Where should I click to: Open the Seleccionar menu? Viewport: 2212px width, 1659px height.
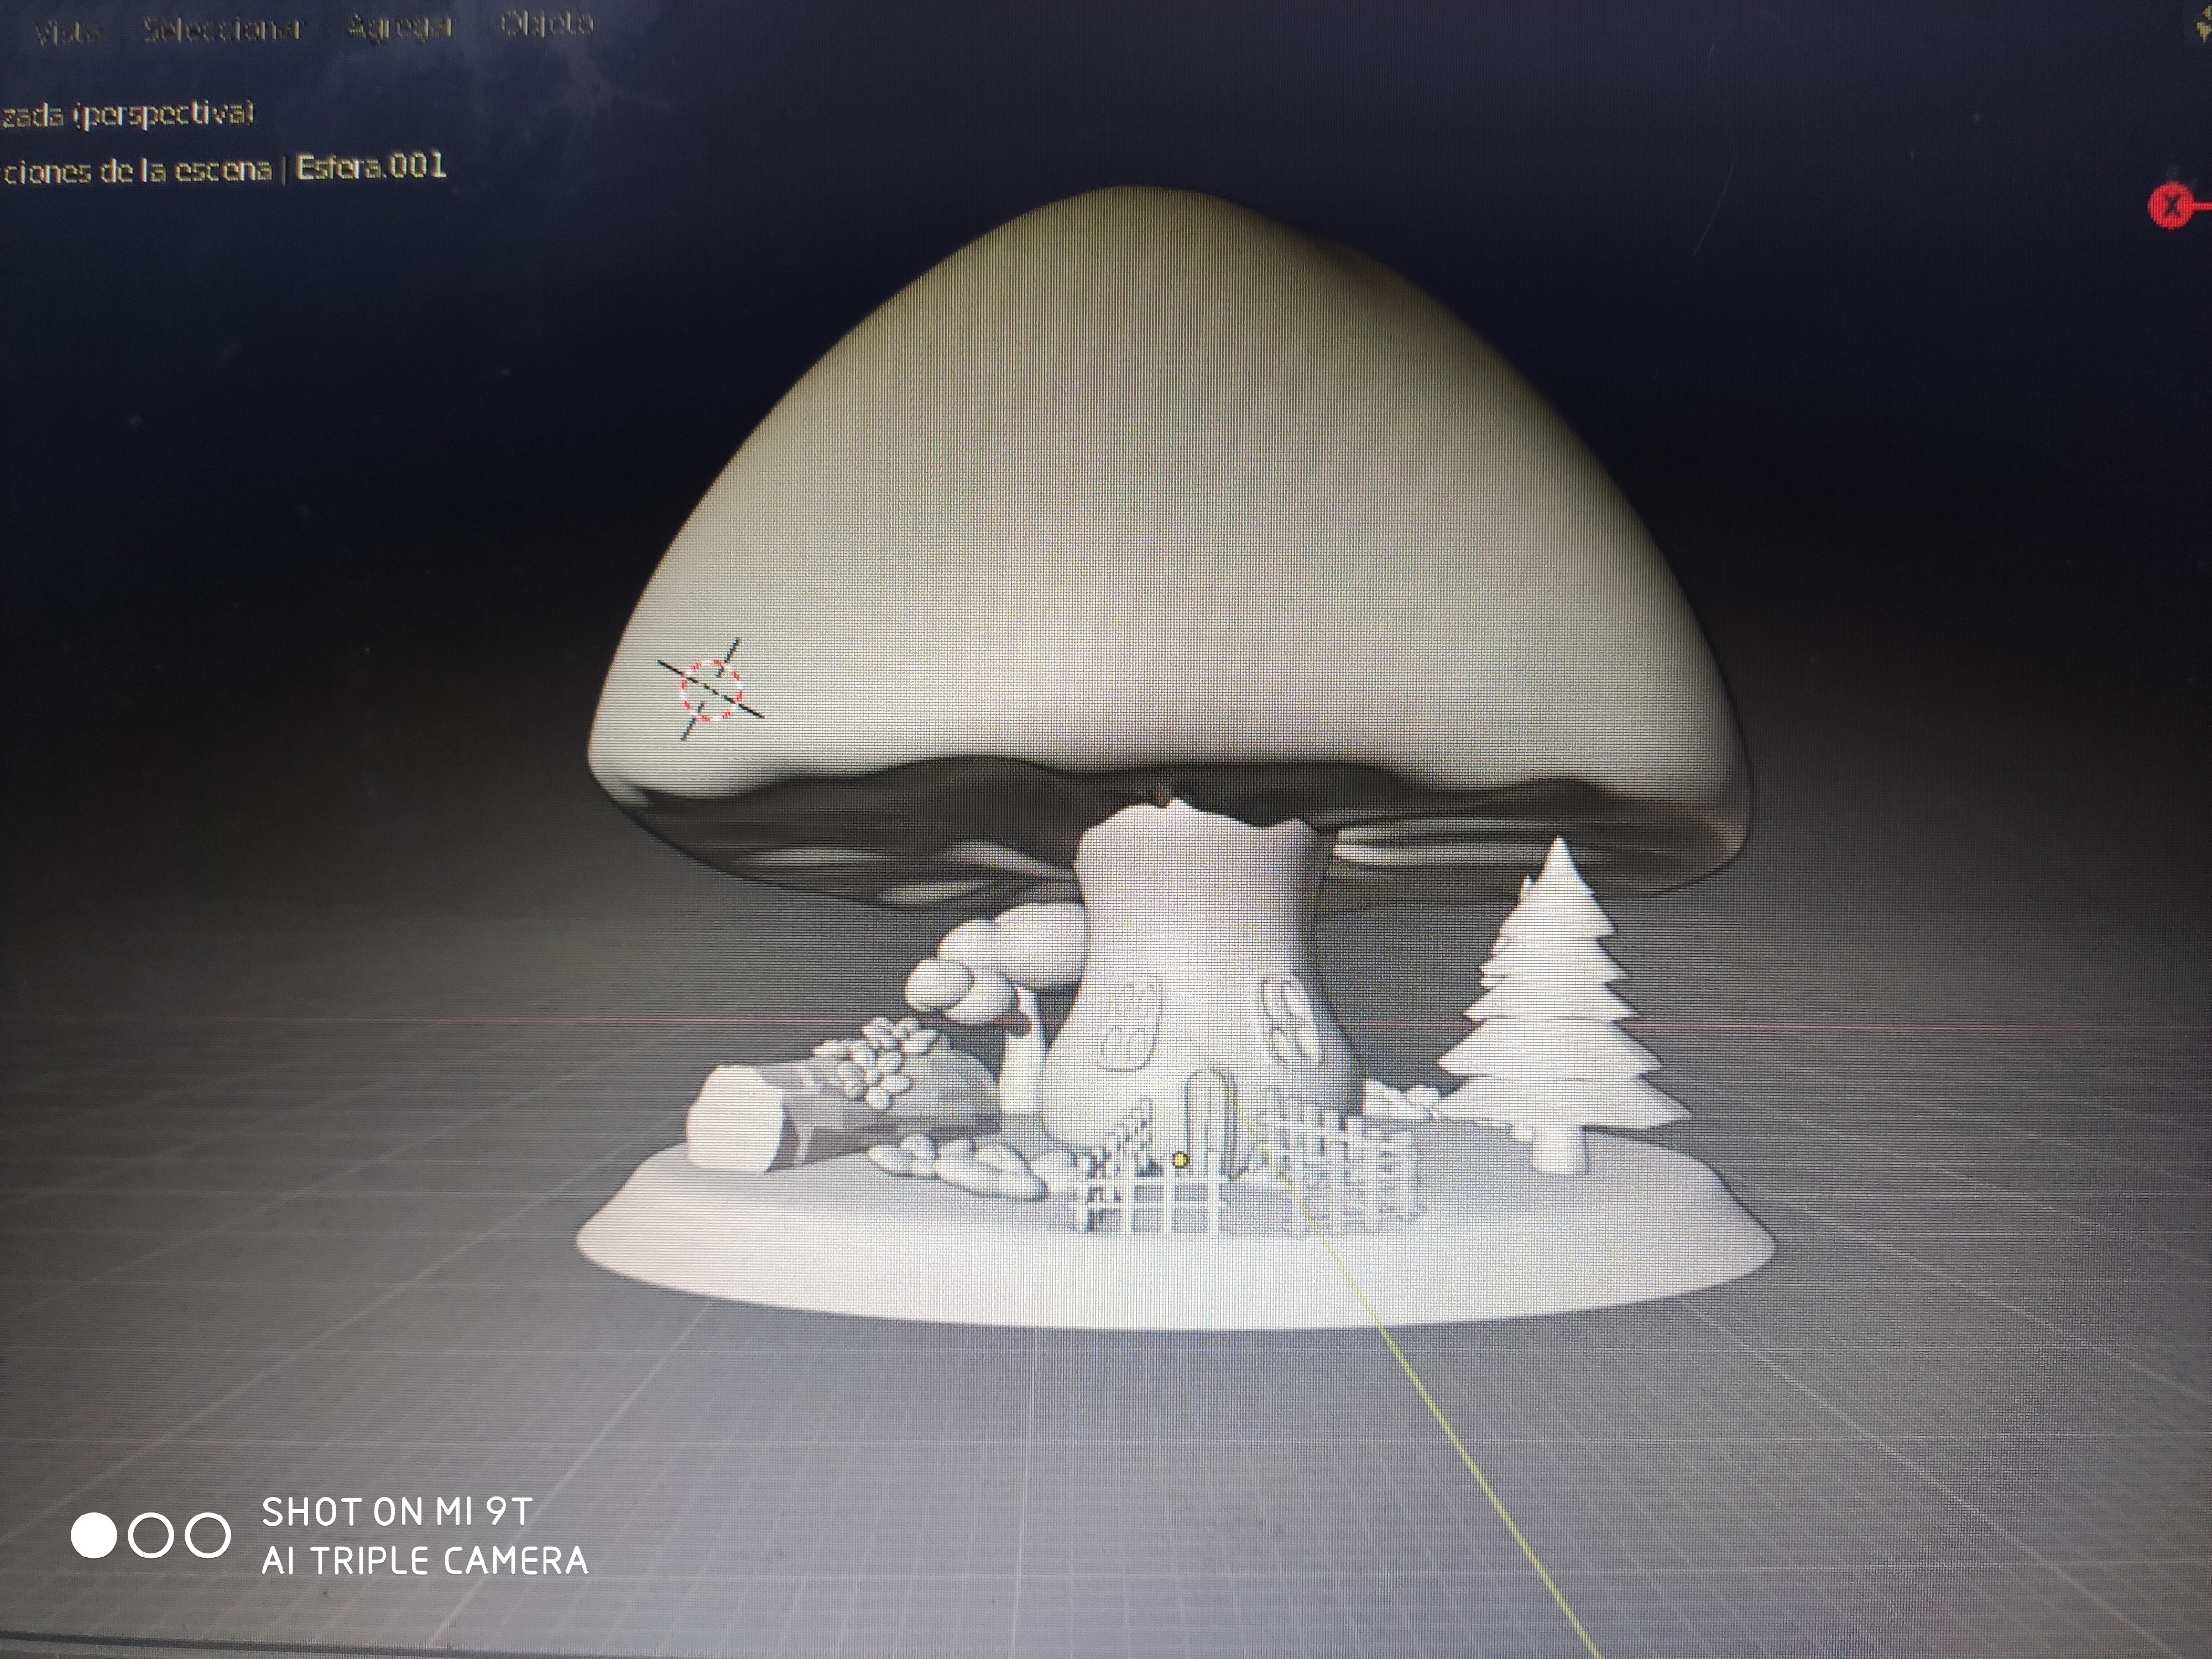[221, 29]
